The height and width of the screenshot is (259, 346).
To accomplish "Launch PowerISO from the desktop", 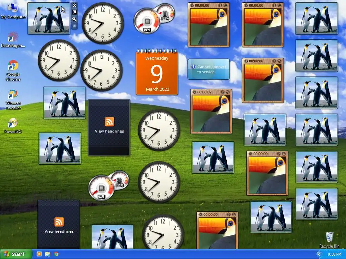I will (13, 126).
